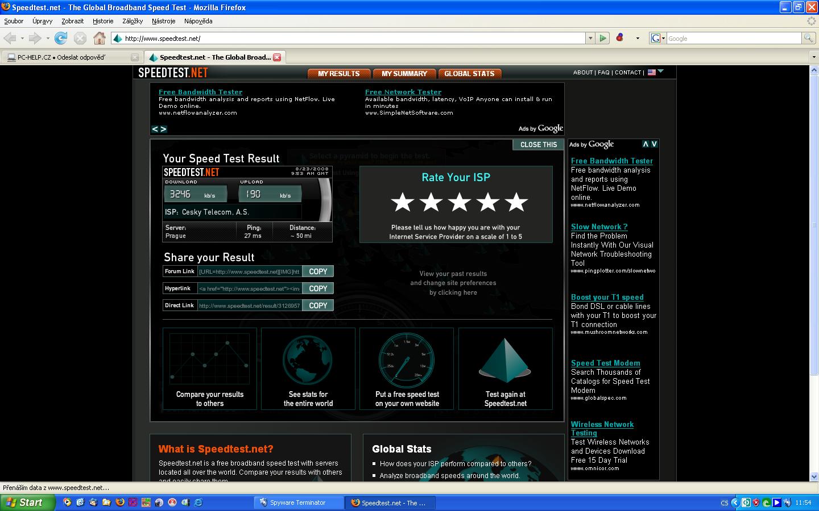Open the Soubor menu

[x=14, y=21]
